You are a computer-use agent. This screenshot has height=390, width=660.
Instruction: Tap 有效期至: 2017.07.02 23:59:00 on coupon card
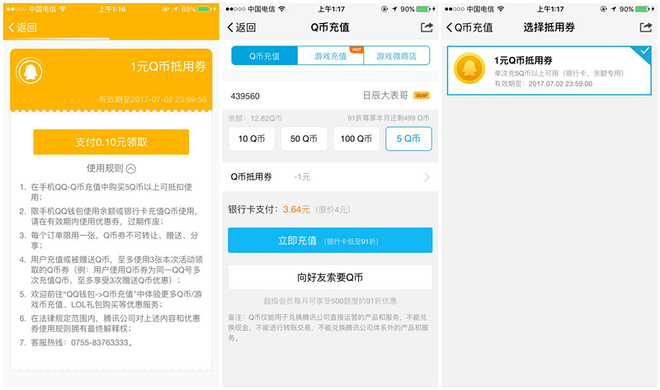coord(543,84)
